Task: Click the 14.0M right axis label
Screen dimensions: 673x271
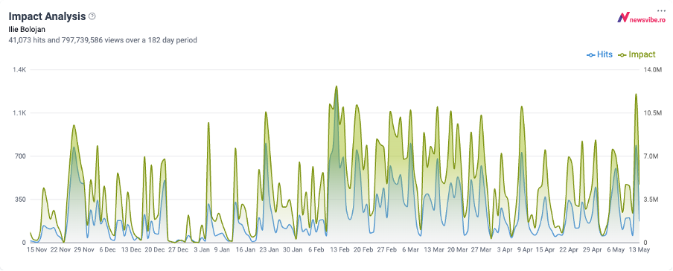Action: [652, 69]
